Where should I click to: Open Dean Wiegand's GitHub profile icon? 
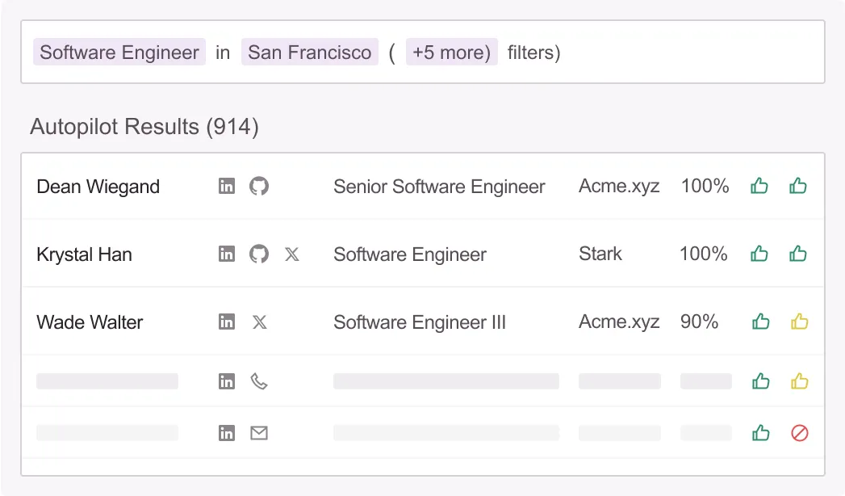click(x=259, y=186)
